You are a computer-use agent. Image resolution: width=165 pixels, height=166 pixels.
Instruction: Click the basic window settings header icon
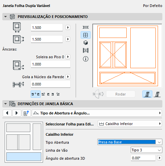(x=12, y=104)
